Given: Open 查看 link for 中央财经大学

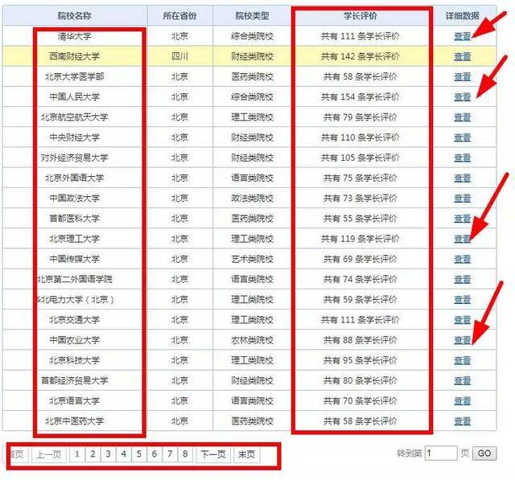Looking at the screenshot, I should [x=462, y=137].
